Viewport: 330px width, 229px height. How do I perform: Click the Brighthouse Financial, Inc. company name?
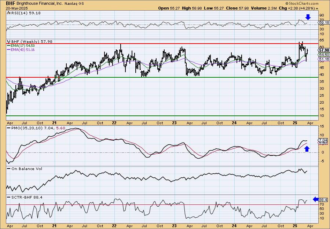(x=39, y=4)
